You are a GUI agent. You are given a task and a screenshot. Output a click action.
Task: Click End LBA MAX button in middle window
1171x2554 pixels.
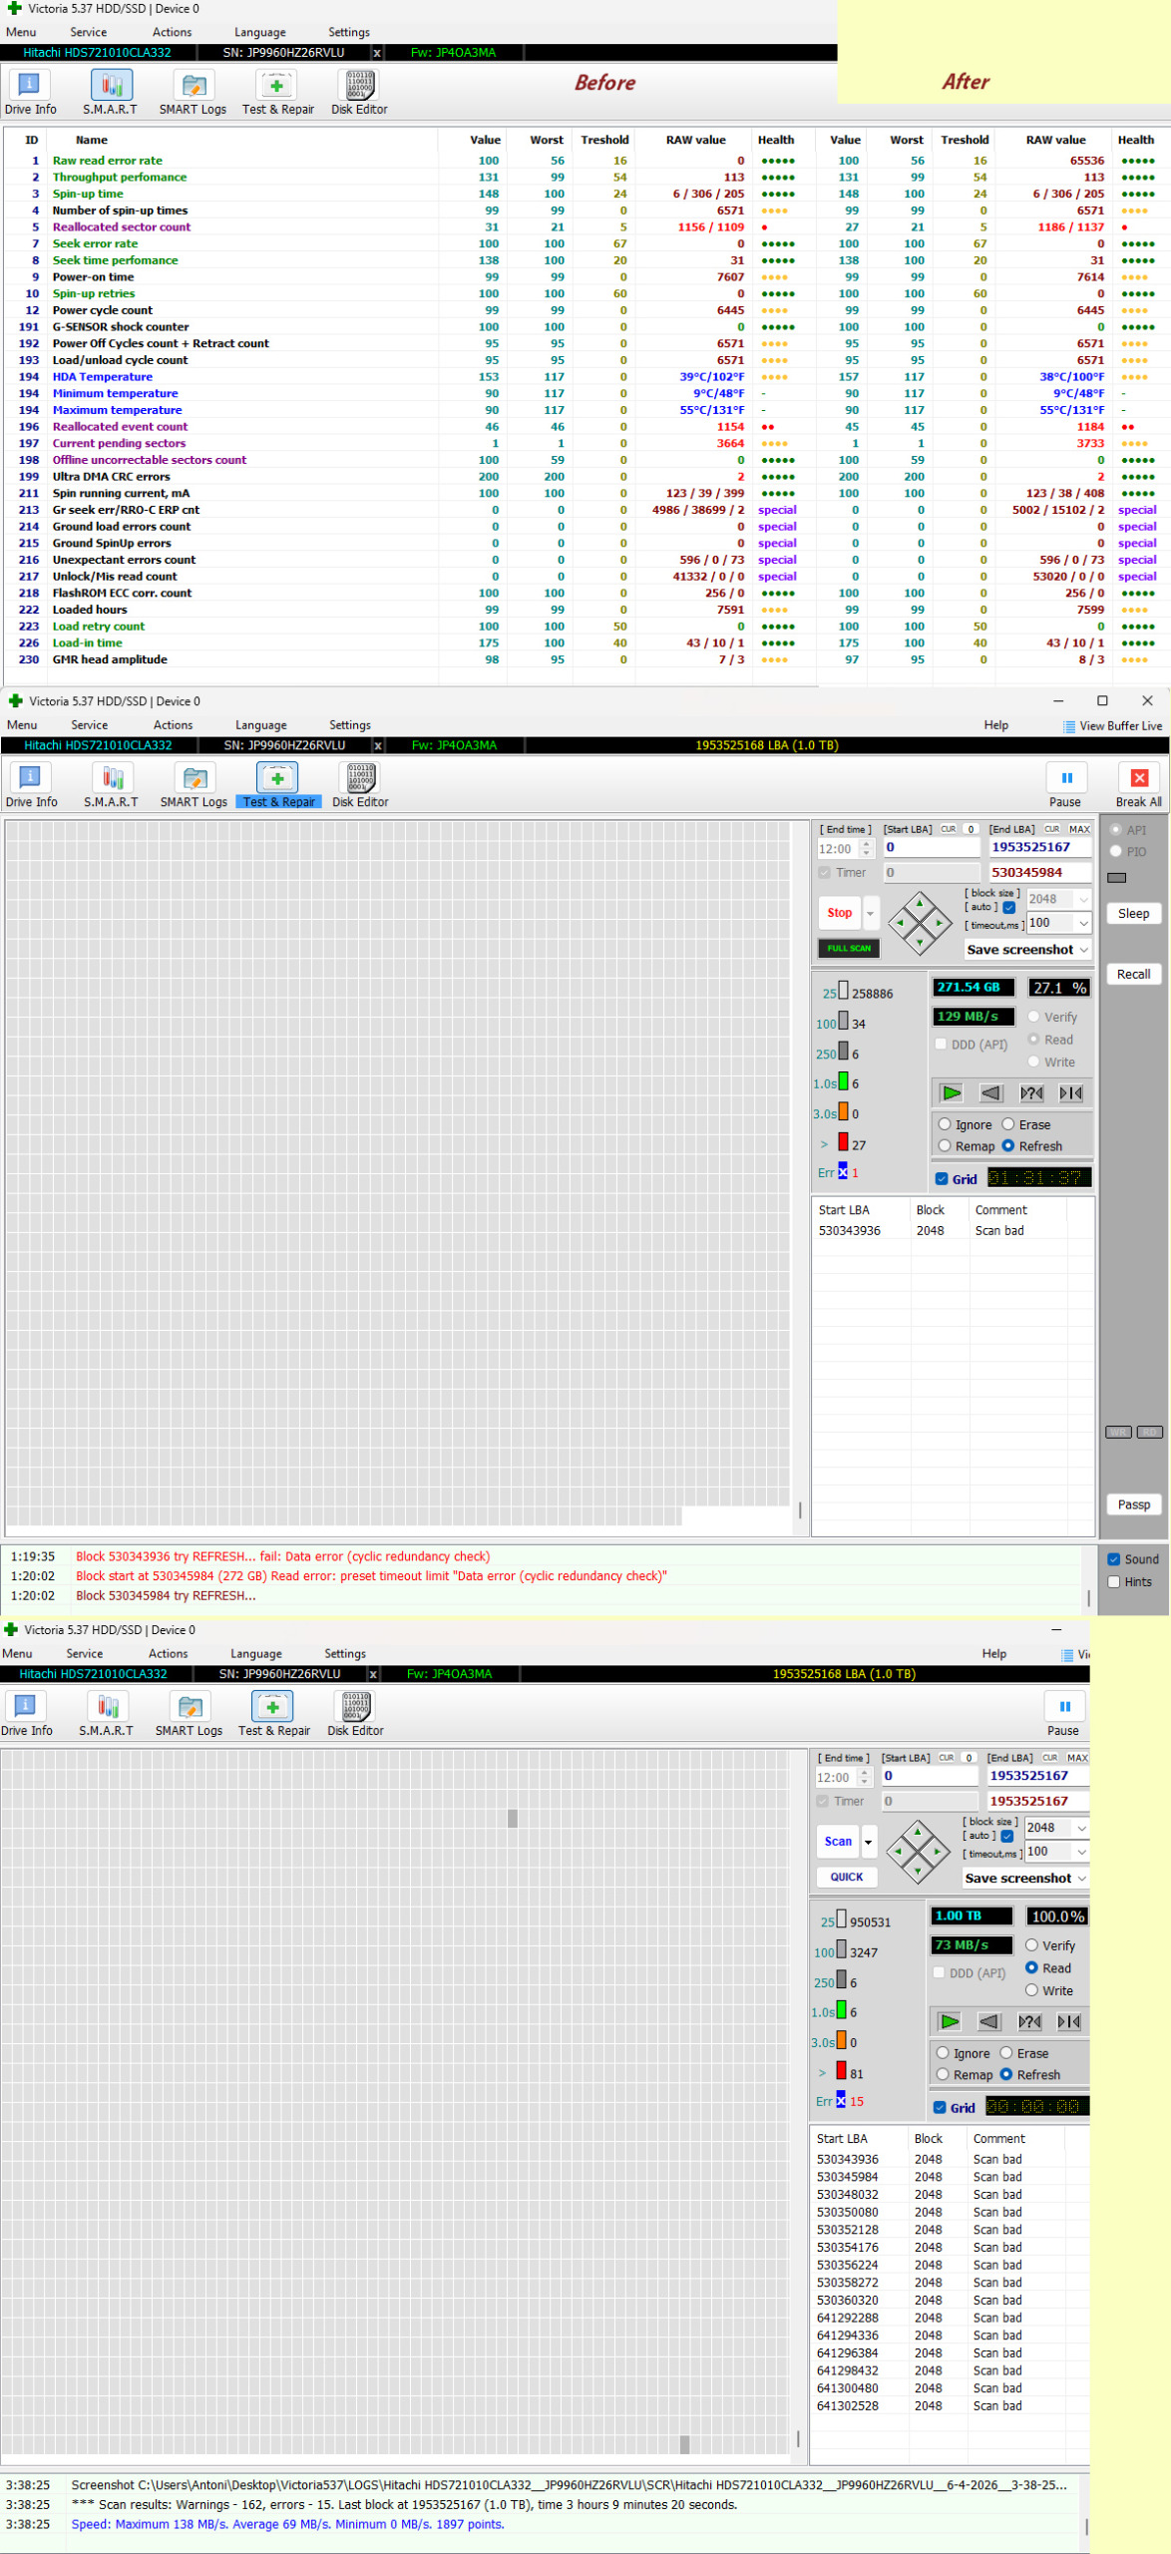coord(1079,829)
